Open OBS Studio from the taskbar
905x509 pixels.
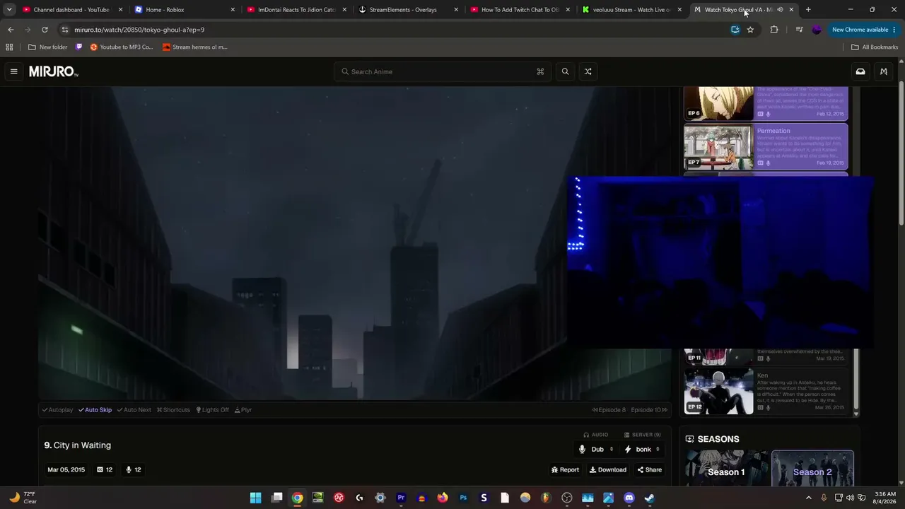pyautogui.click(x=567, y=498)
